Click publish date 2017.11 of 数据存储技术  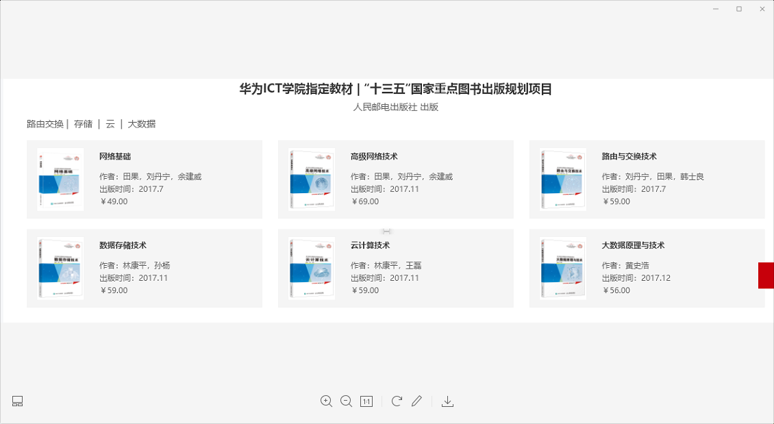point(134,278)
